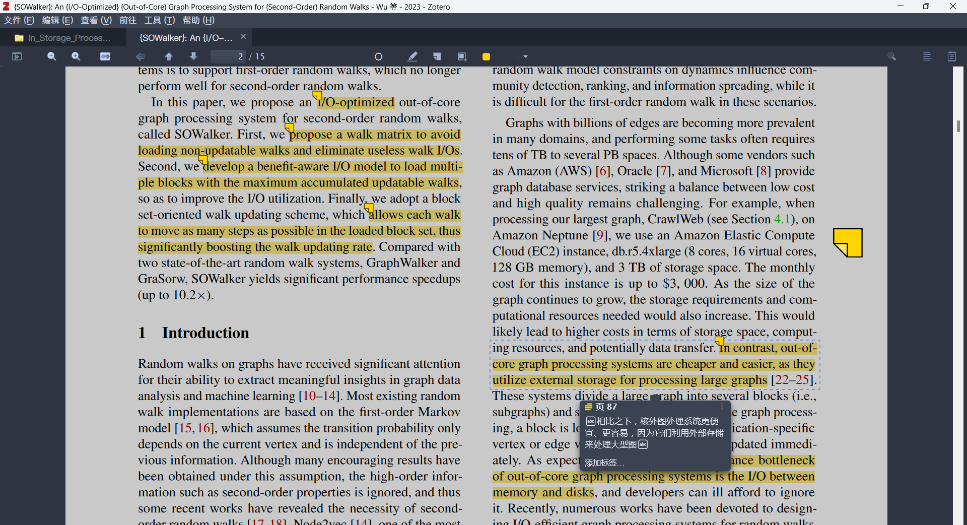Open annotation icon beside 'allows each walk'

369,208
